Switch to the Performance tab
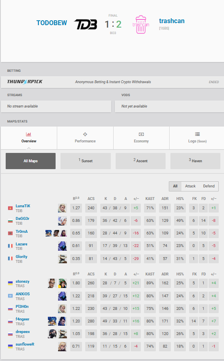 (85, 138)
